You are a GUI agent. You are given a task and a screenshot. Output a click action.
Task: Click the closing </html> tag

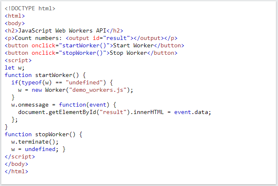[x=16, y=172]
